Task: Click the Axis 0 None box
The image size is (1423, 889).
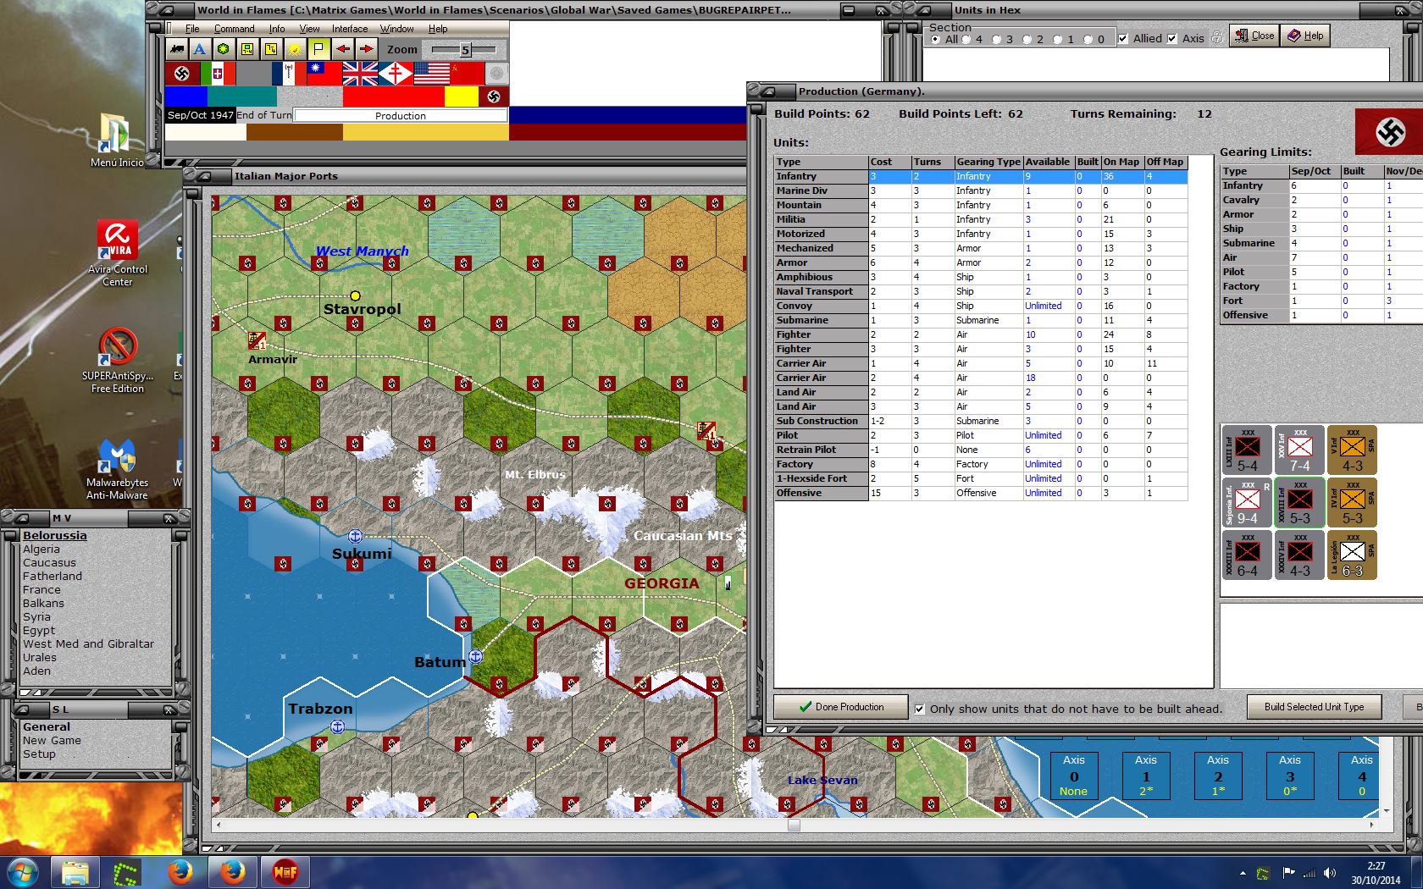Action: point(1073,775)
